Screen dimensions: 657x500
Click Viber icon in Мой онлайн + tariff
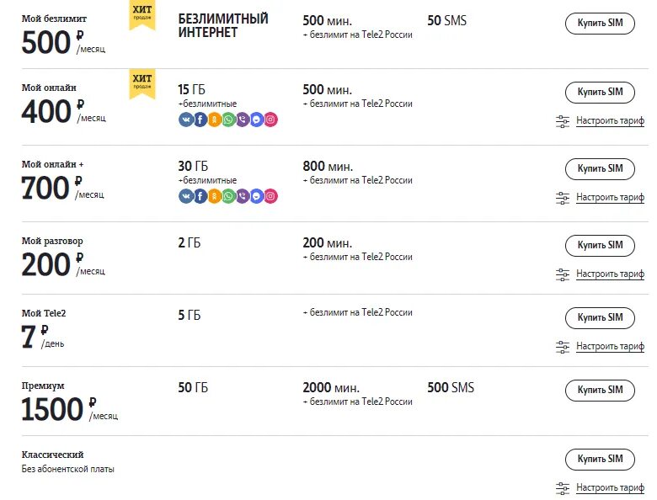point(243,196)
